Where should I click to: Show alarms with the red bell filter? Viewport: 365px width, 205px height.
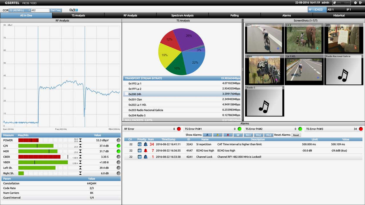click(228, 135)
